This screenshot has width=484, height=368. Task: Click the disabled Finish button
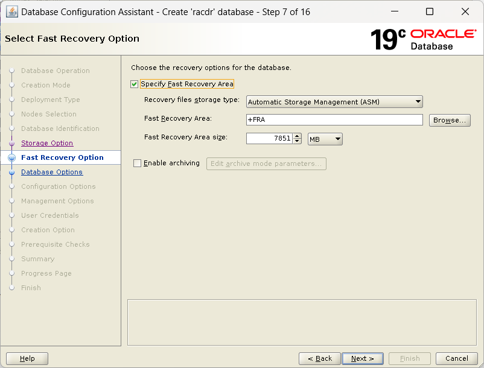[x=410, y=358]
